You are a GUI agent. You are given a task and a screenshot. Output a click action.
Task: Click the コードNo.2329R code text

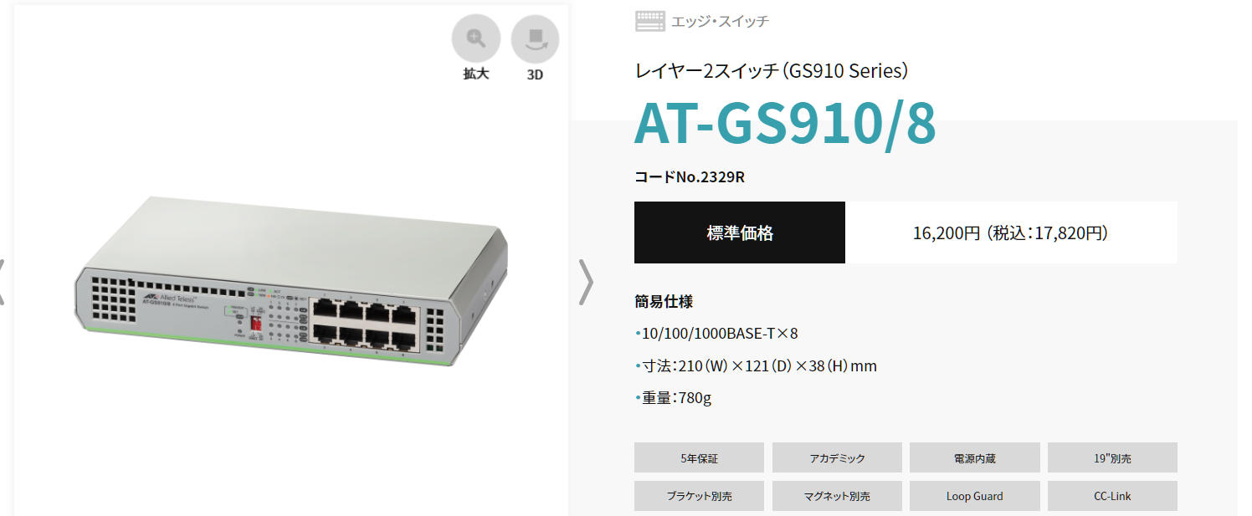pos(690,177)
